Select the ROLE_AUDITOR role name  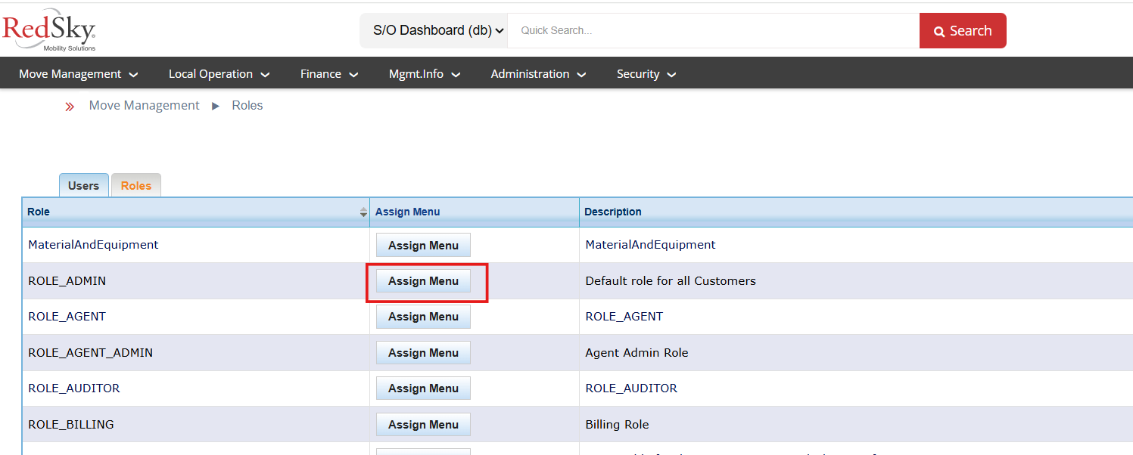click(x=74, y=388)
